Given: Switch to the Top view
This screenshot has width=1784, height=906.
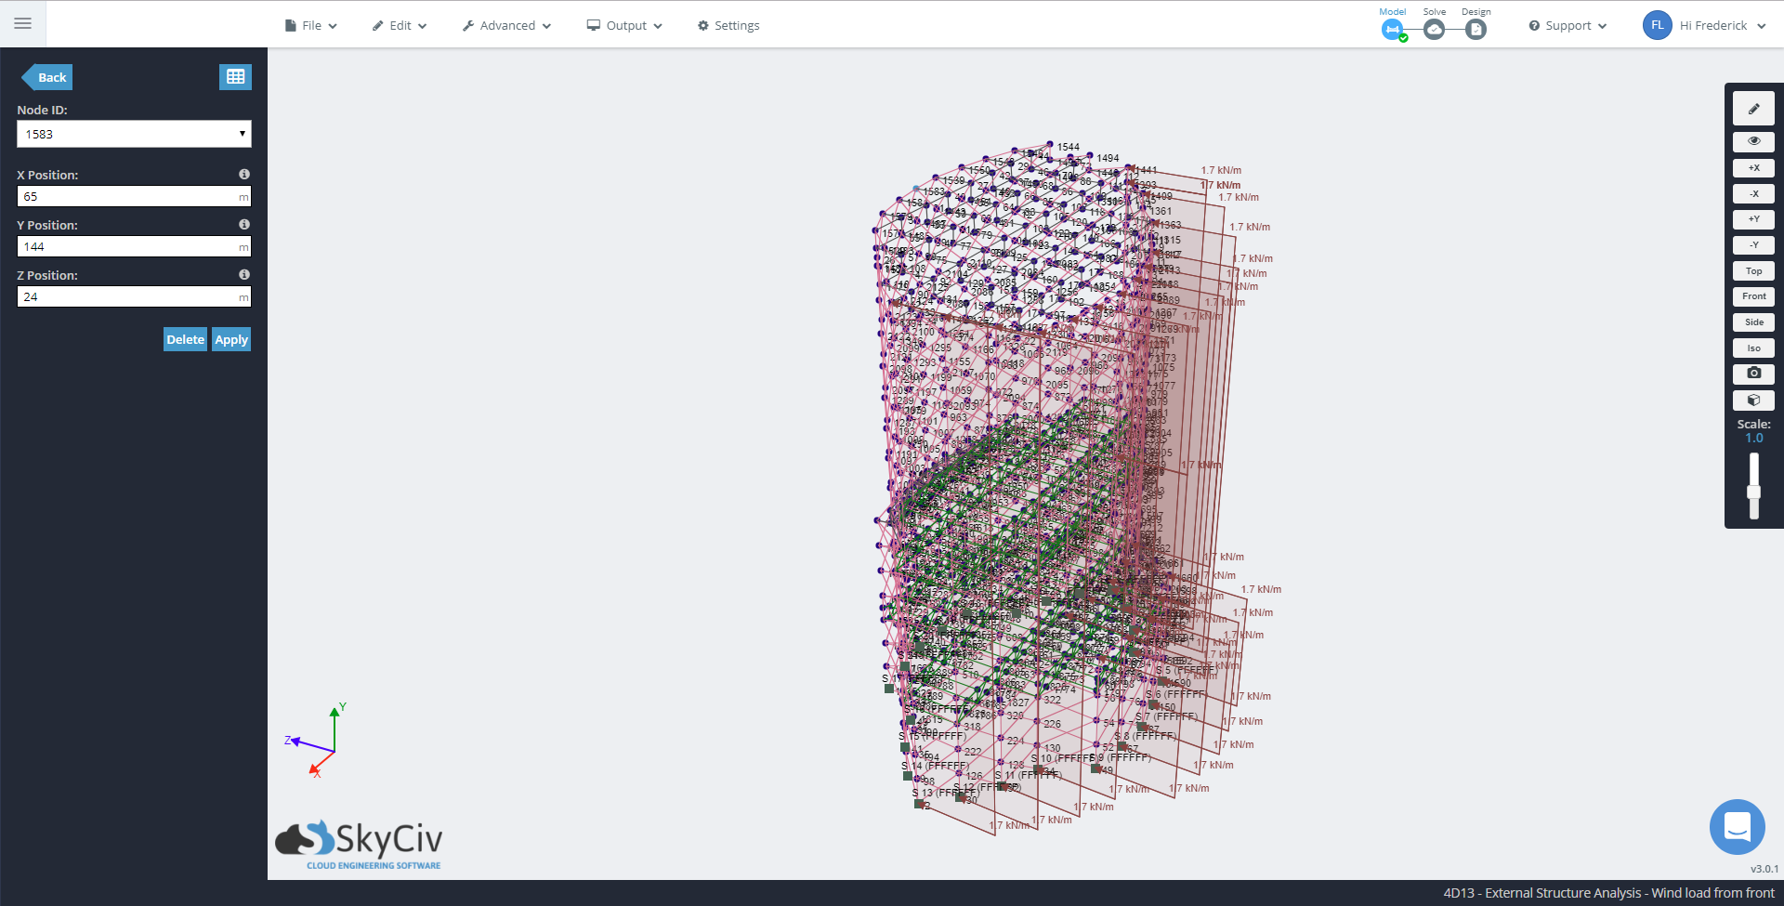Looking at the screenshot, I should (1753, 271).
